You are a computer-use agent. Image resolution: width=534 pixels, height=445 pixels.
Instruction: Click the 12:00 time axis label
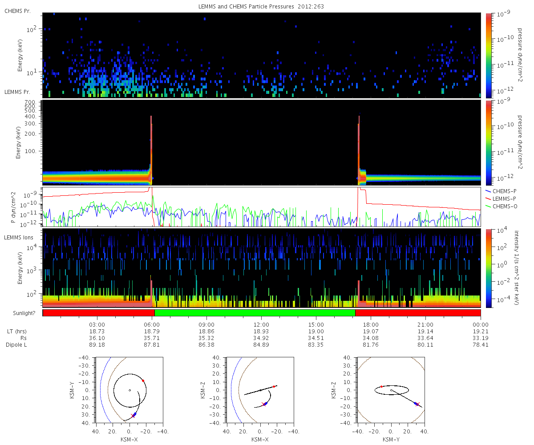click(261, 324)
